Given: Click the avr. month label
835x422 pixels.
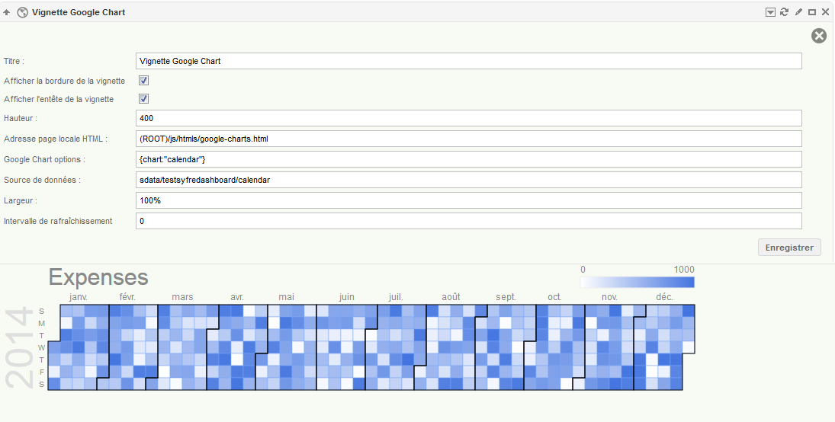Looking at the screenshot, I should coord(237,297).
